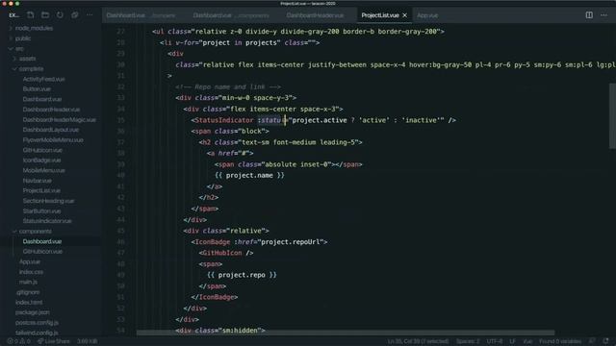Switch to Dashboard.vue components folder tab
616x346 pixels.
coord(231,15)
